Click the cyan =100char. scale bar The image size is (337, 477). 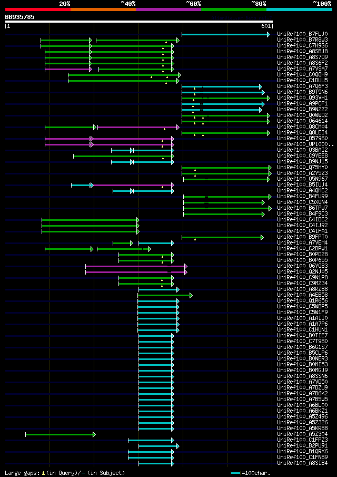coord(235,473)
